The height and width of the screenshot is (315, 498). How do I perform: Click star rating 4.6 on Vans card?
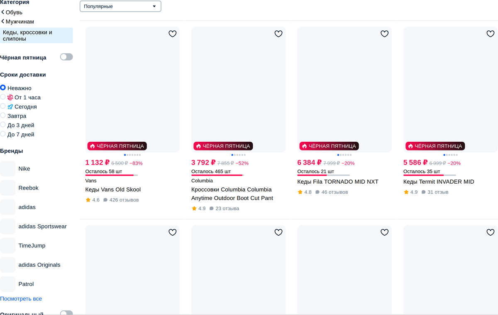(88, 200)
